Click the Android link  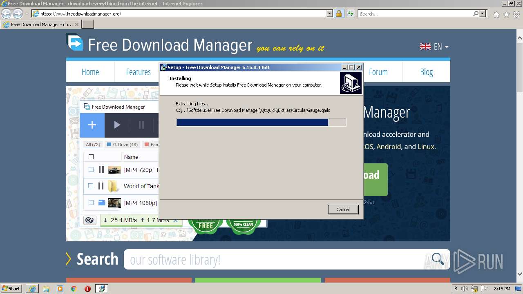pos(389,147)
